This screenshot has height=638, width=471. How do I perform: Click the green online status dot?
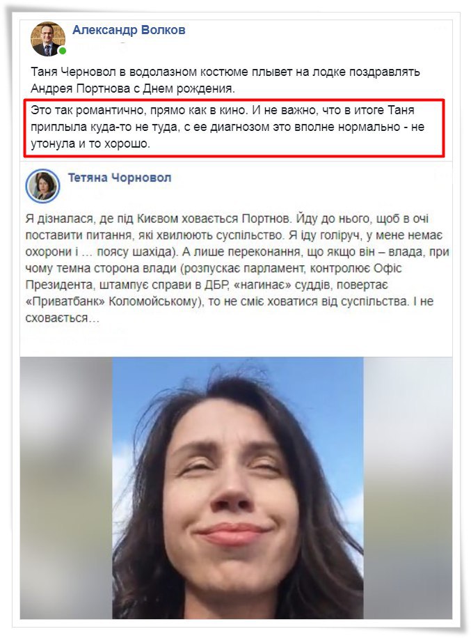[62, 51]
